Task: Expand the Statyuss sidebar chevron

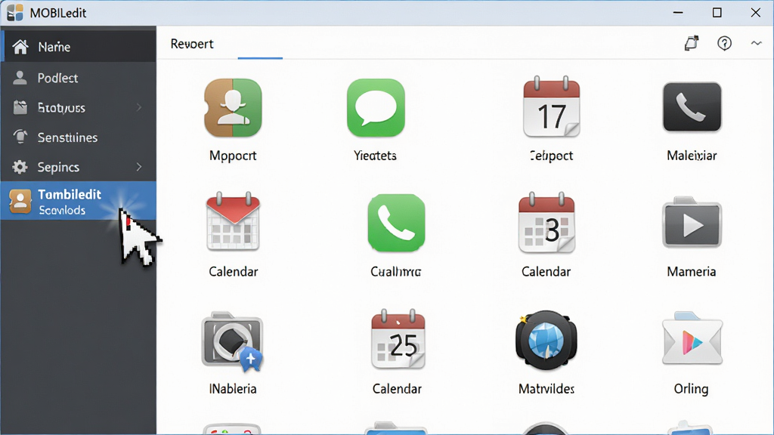Action: click(x=139, y=107)
